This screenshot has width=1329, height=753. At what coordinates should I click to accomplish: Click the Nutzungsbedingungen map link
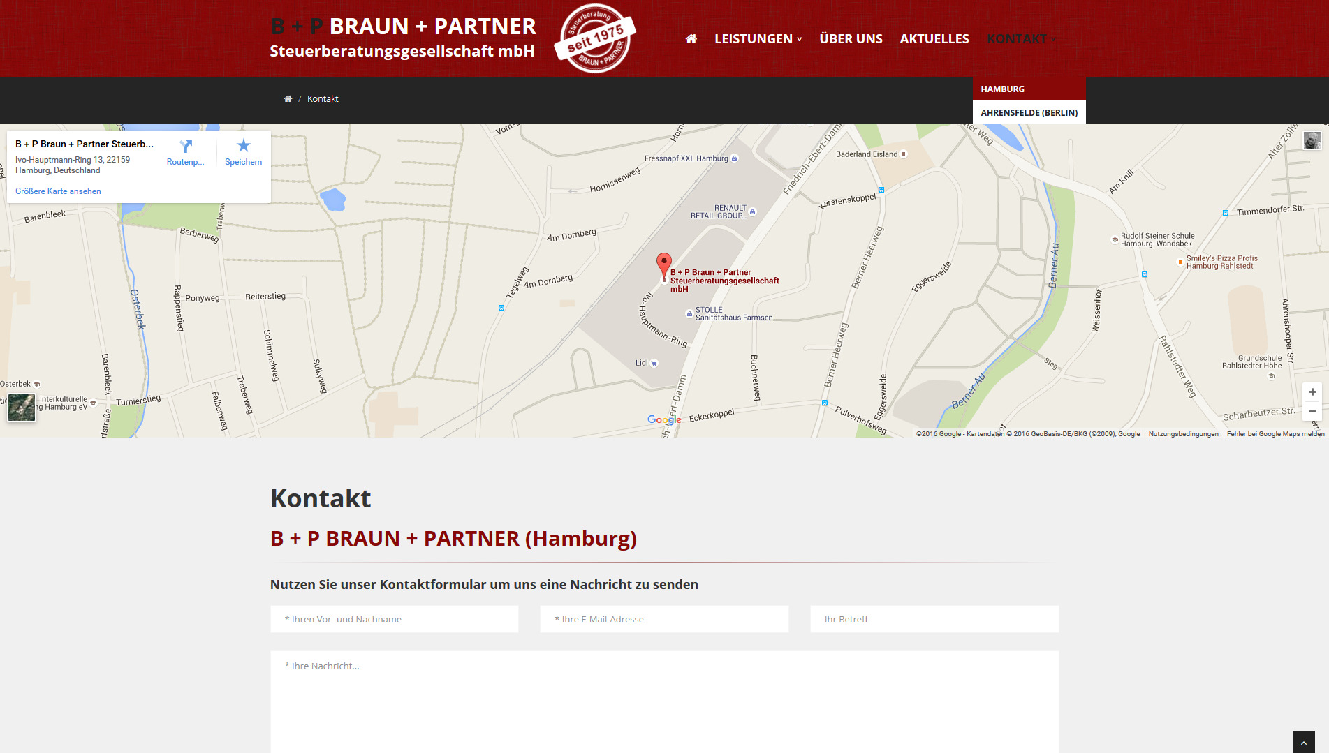coord(1183,434)
